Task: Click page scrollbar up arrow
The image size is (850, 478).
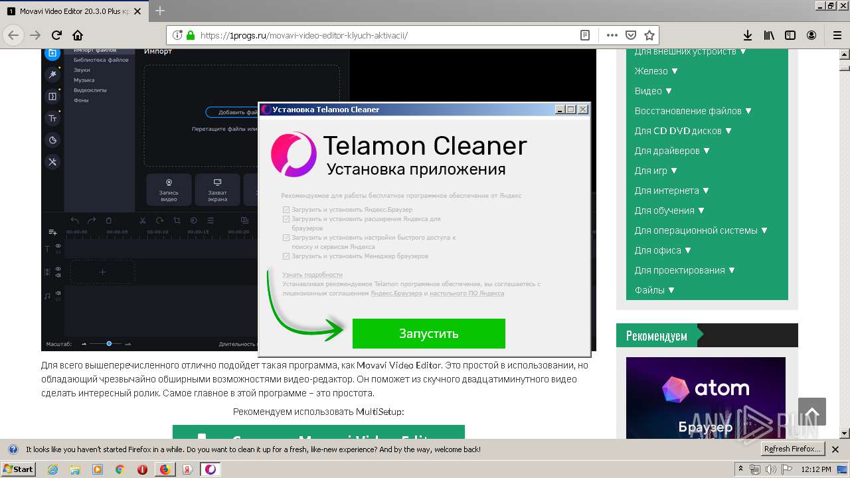Action: pos(844,54)
